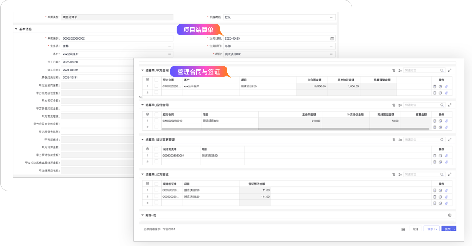The image size is (472, 246).
Task: Click the row-height icon in 结算单_乙方签证 toolbar
Action: pos(400,174)
